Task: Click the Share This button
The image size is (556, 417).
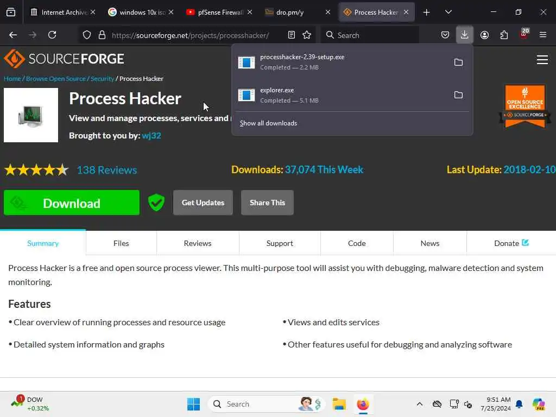Action: pos(267,203)
